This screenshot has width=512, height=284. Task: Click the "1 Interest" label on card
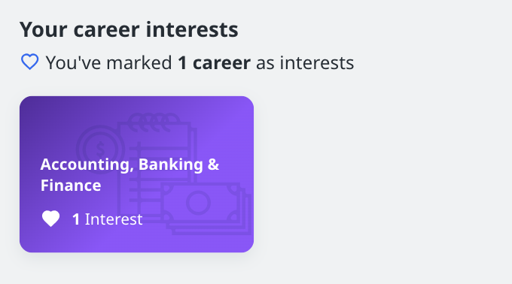tap(107, 219)
